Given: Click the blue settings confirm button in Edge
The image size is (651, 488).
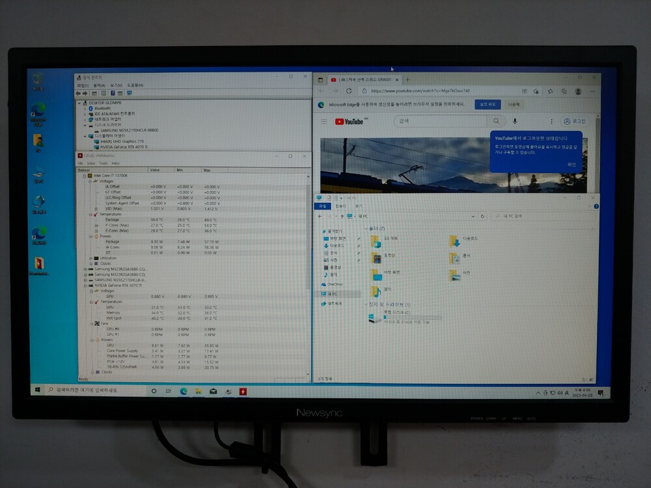Looking at the screenshot, I should (x=488, y=104).
